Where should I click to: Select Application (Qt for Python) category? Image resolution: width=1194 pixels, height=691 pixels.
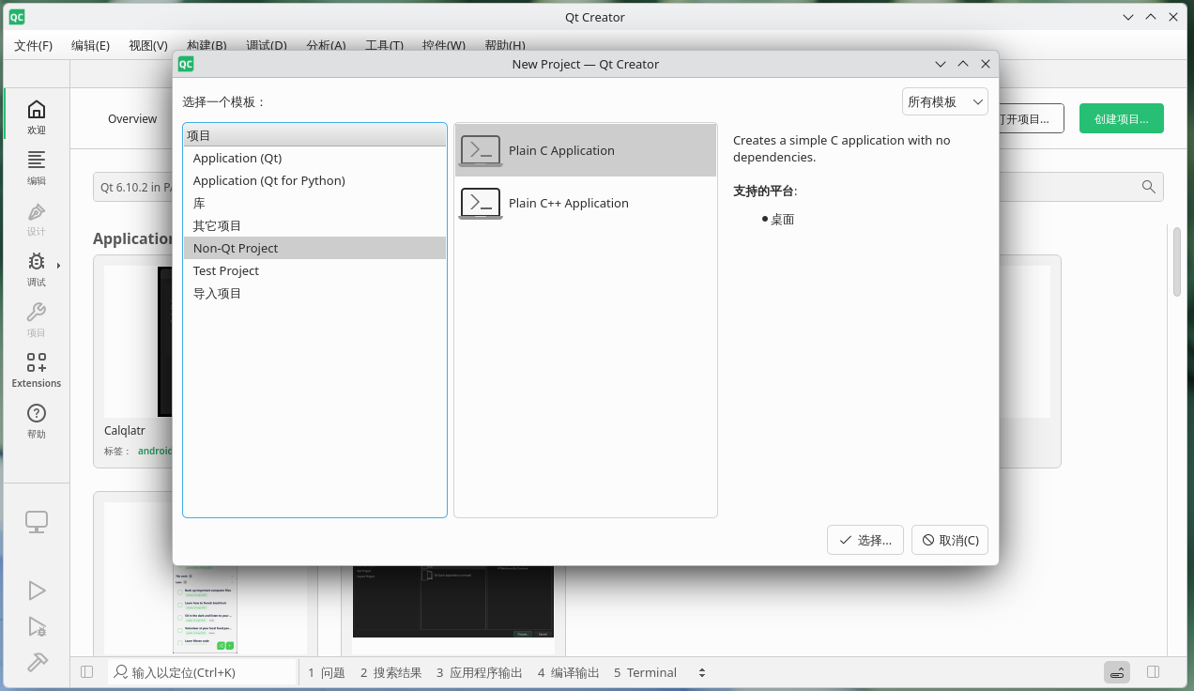314,180
